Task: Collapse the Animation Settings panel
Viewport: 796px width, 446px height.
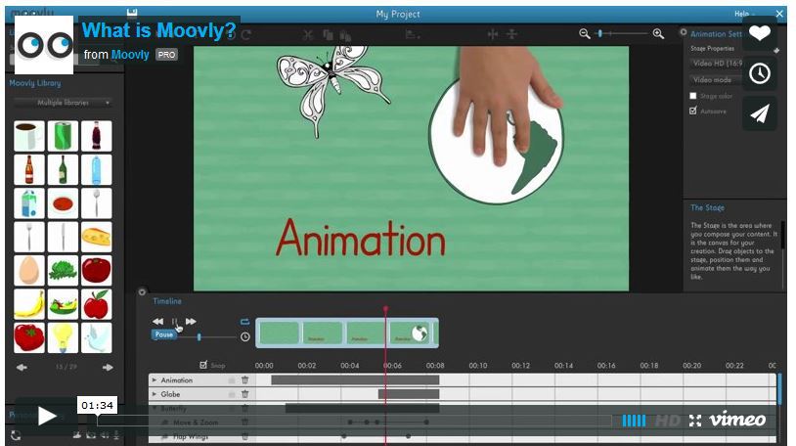Action: pyautogui.click(x=684, y=32)
